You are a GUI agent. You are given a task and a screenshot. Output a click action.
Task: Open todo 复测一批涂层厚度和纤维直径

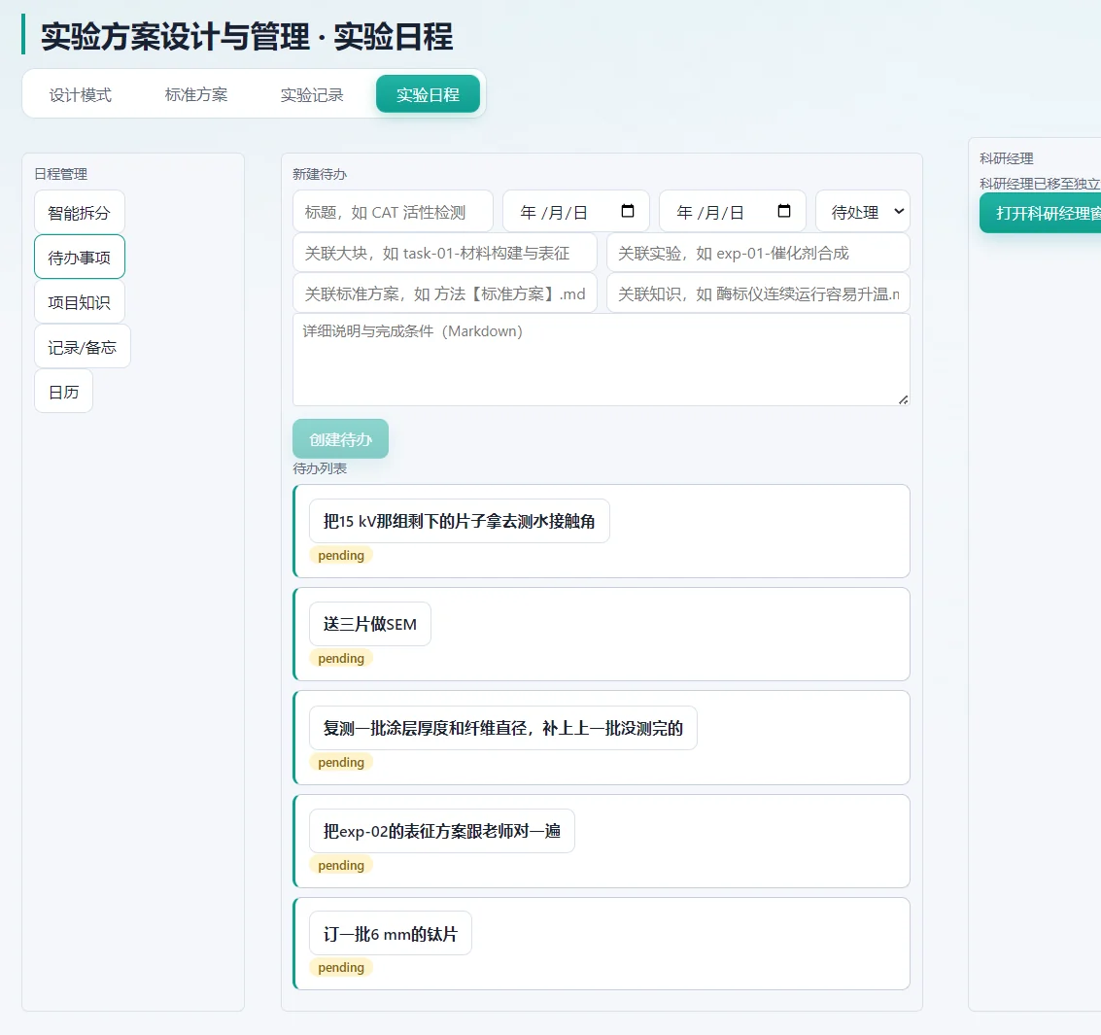pyautogui.click(x=502, y=728)
